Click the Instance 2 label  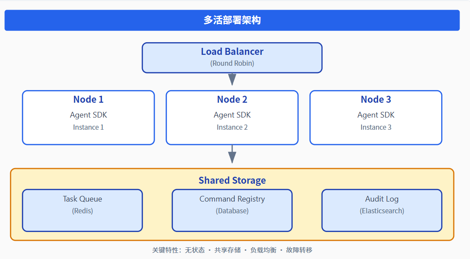coord(232,127)
